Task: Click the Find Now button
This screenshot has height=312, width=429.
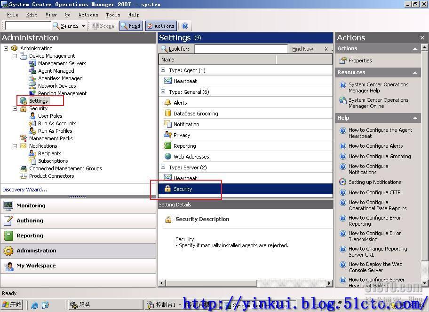Action: pos(302,49)
